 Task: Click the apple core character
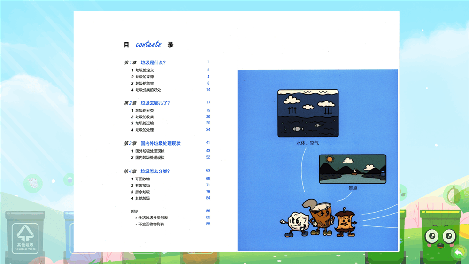pyautogui.click(x=345, y=222)
